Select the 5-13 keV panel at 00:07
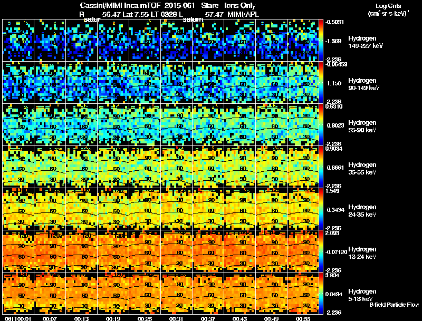Image resolution: width=422 pixels, height=321 pixels. pos(50,294)
